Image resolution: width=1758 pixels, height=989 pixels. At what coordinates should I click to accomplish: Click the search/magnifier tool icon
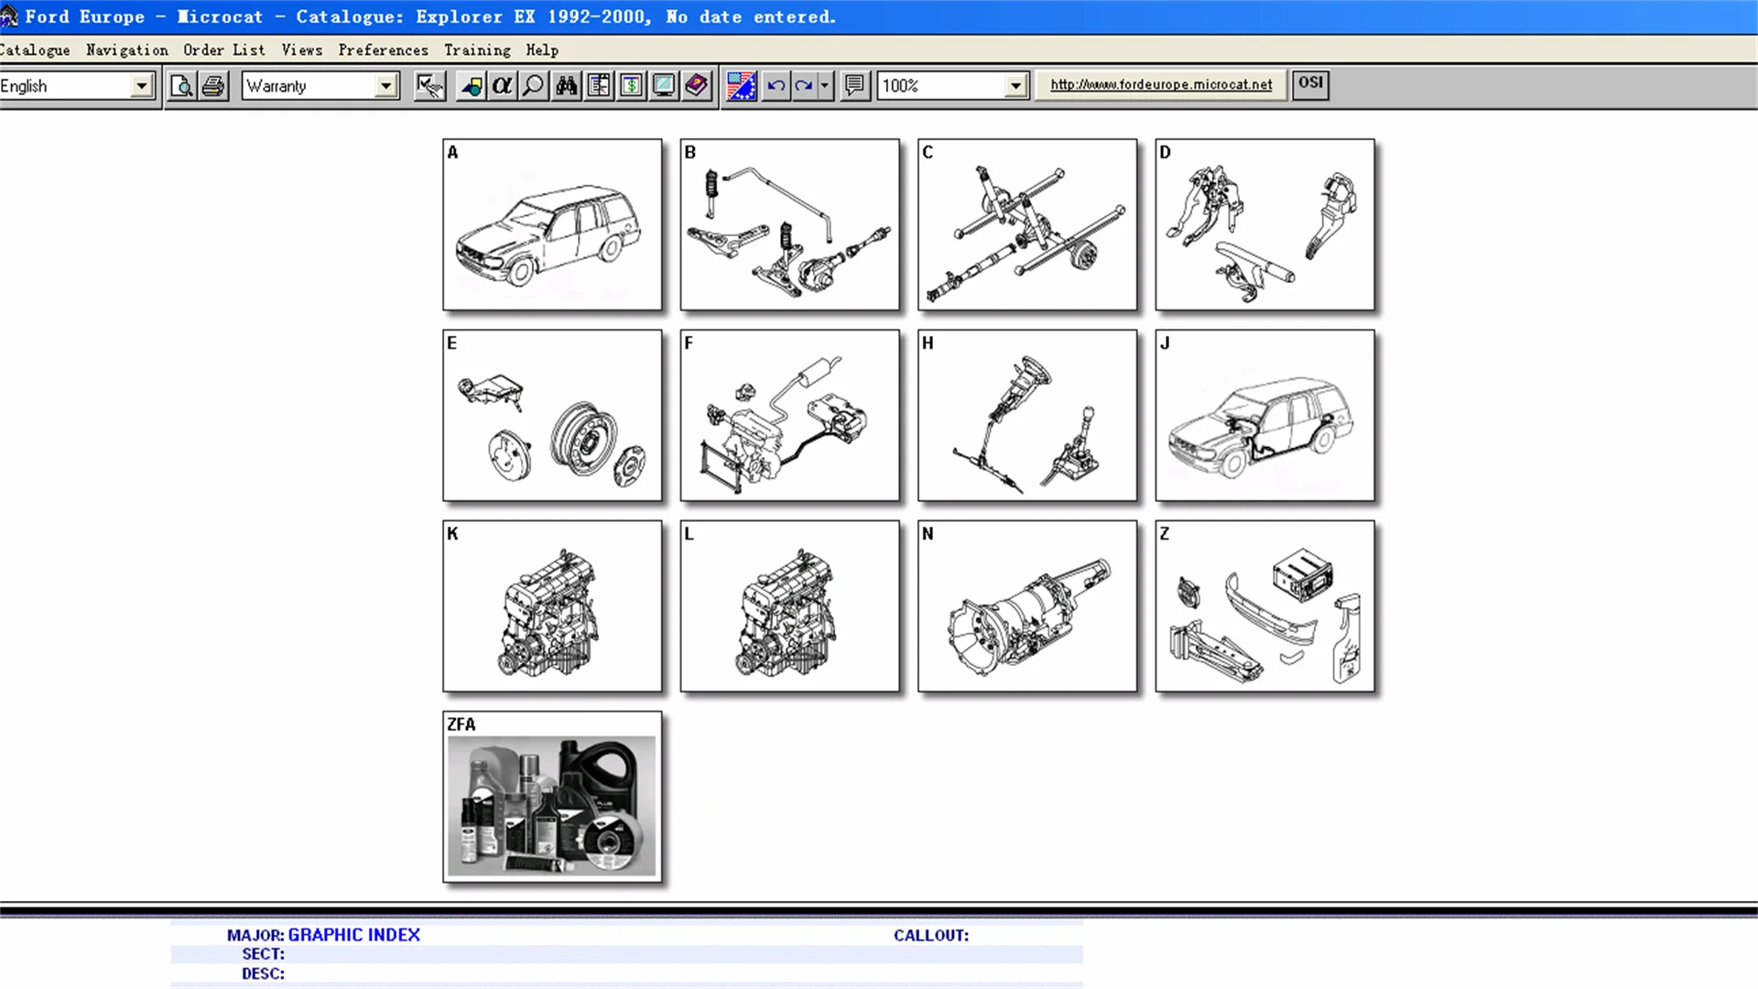[533, 84]
